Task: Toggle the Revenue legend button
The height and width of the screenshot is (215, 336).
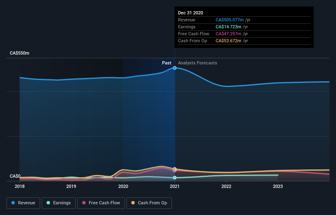Action: (23, 203)
